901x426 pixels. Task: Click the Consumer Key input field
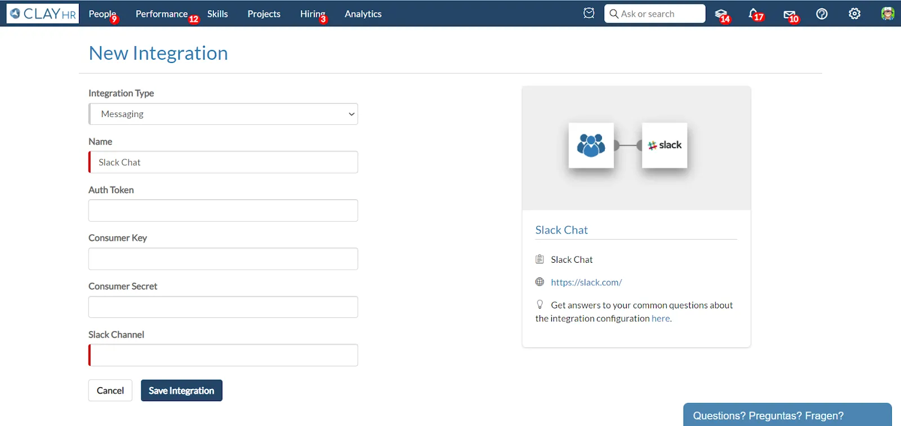coord(223,259)
